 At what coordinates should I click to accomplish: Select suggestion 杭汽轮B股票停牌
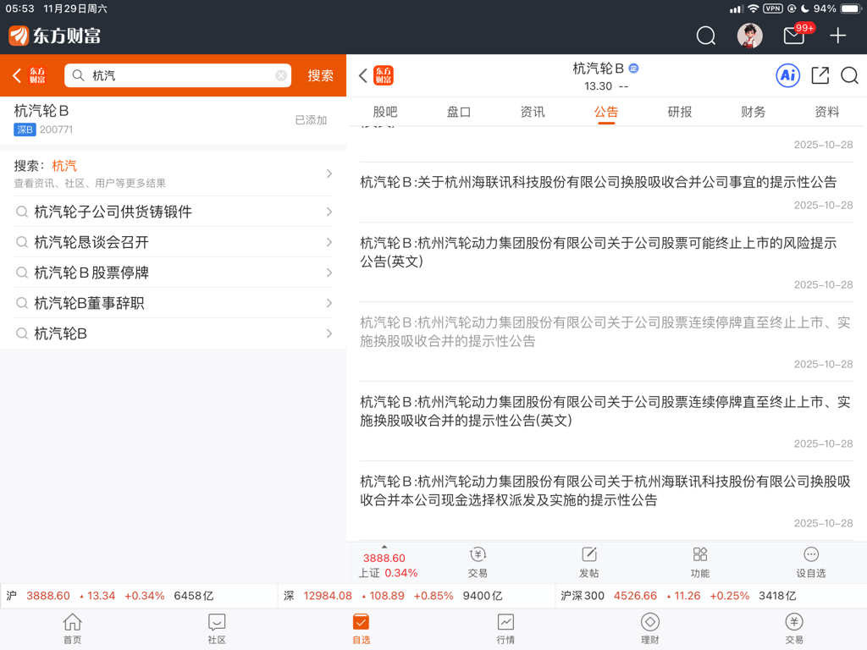point(173,273)
